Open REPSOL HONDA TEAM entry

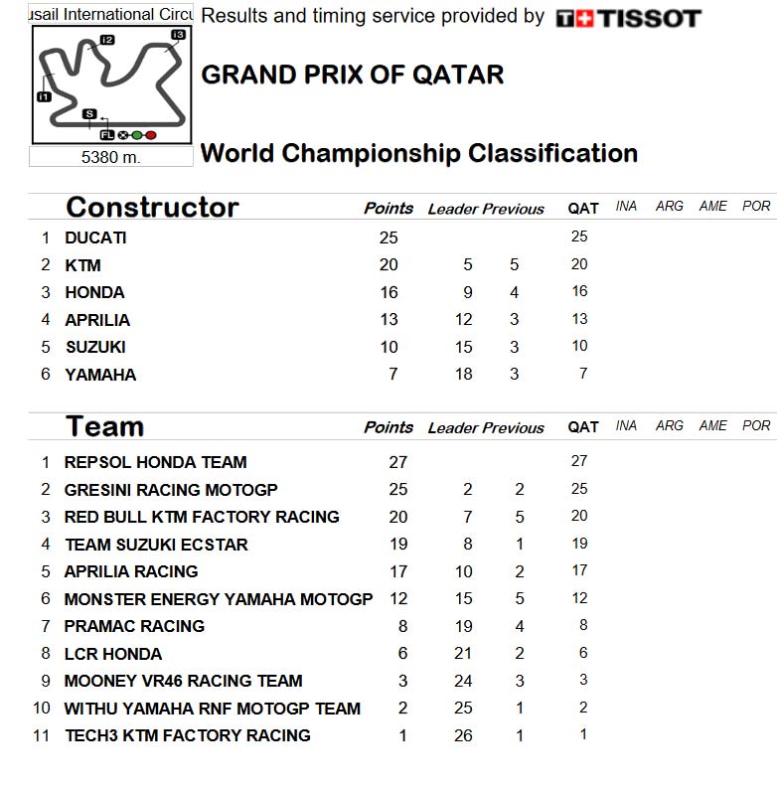tap(155, 462)
